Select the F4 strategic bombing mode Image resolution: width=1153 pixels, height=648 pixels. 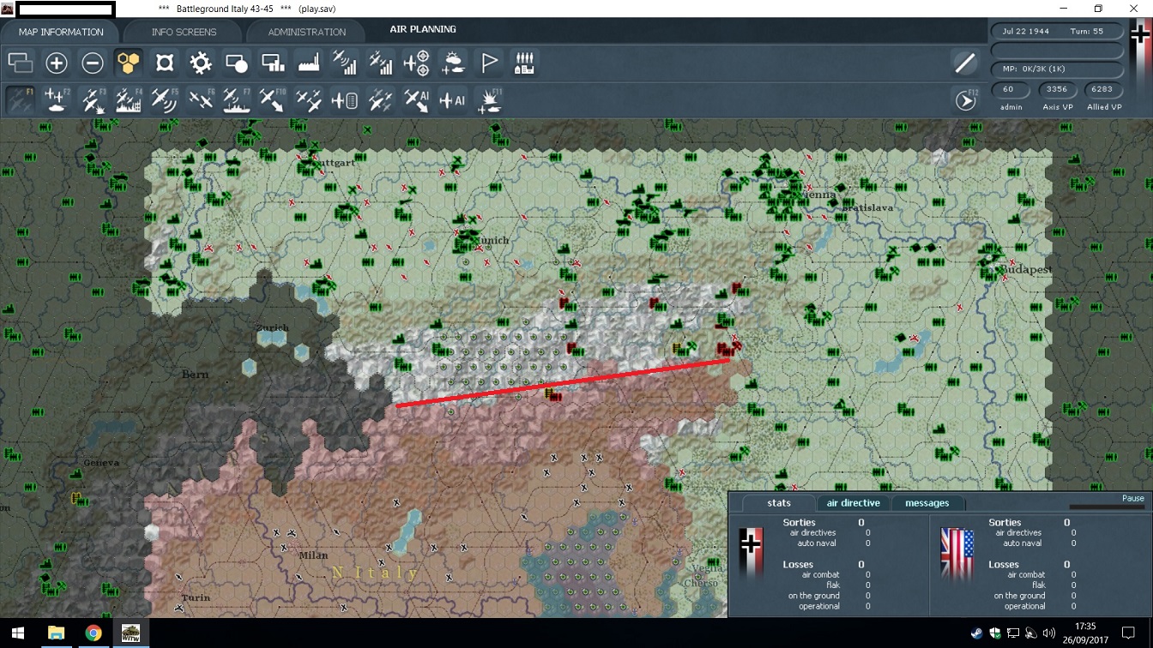129,100
